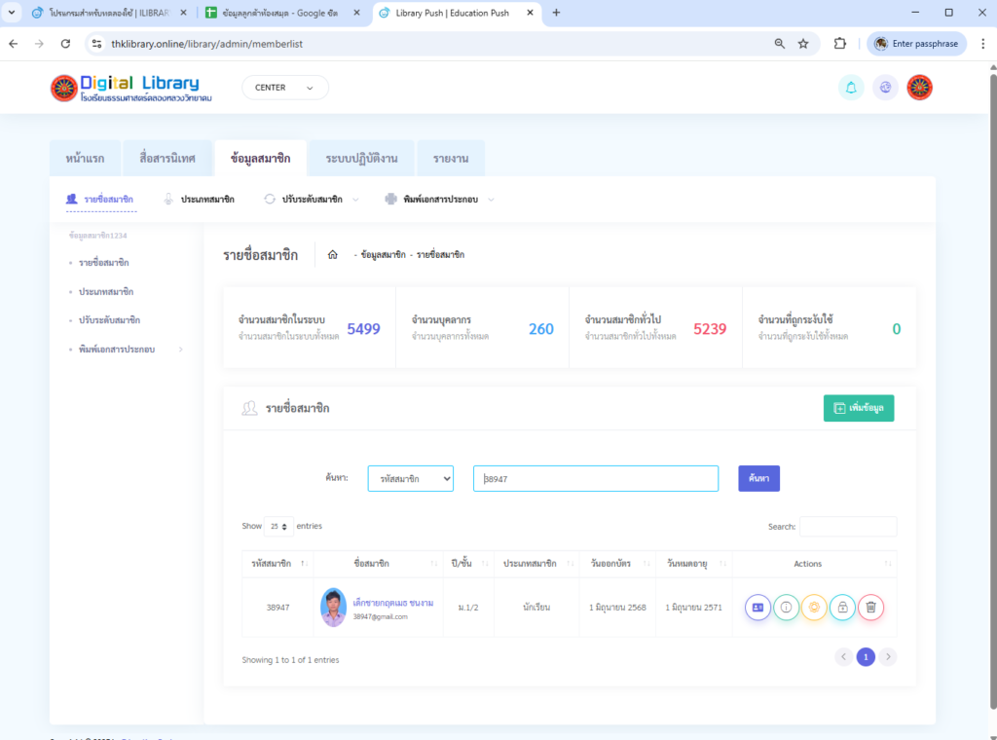Image resolution: width=997 pixels, height=740 pixels.
Task: Open the notification bell in the header
Action: point(851,88)
